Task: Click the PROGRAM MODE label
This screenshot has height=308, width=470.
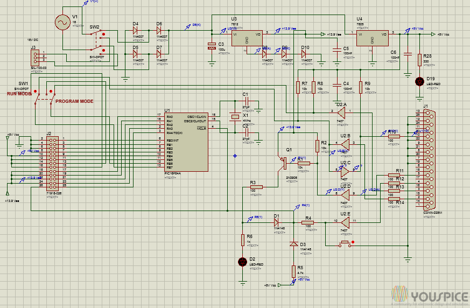Action: [x=74, y=101]
